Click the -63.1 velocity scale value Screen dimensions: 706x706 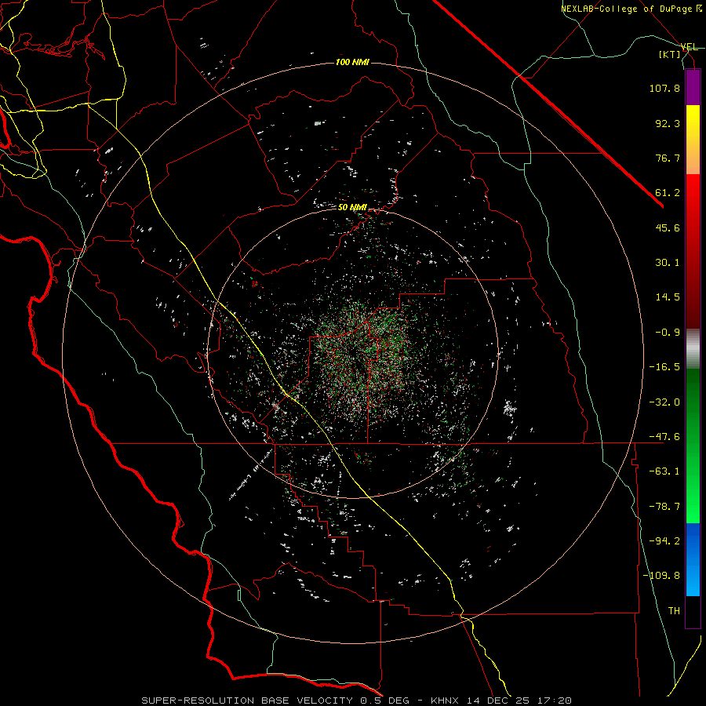click(664, 471)
